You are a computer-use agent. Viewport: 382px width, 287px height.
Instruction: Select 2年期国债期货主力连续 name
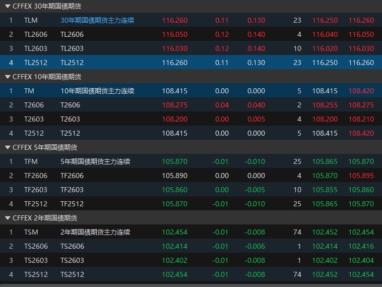click(x=95, y=232)
